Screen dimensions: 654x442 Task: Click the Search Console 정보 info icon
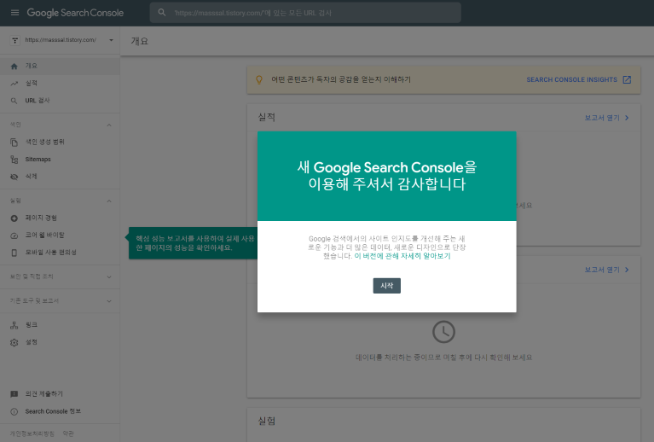click(14, 411)
